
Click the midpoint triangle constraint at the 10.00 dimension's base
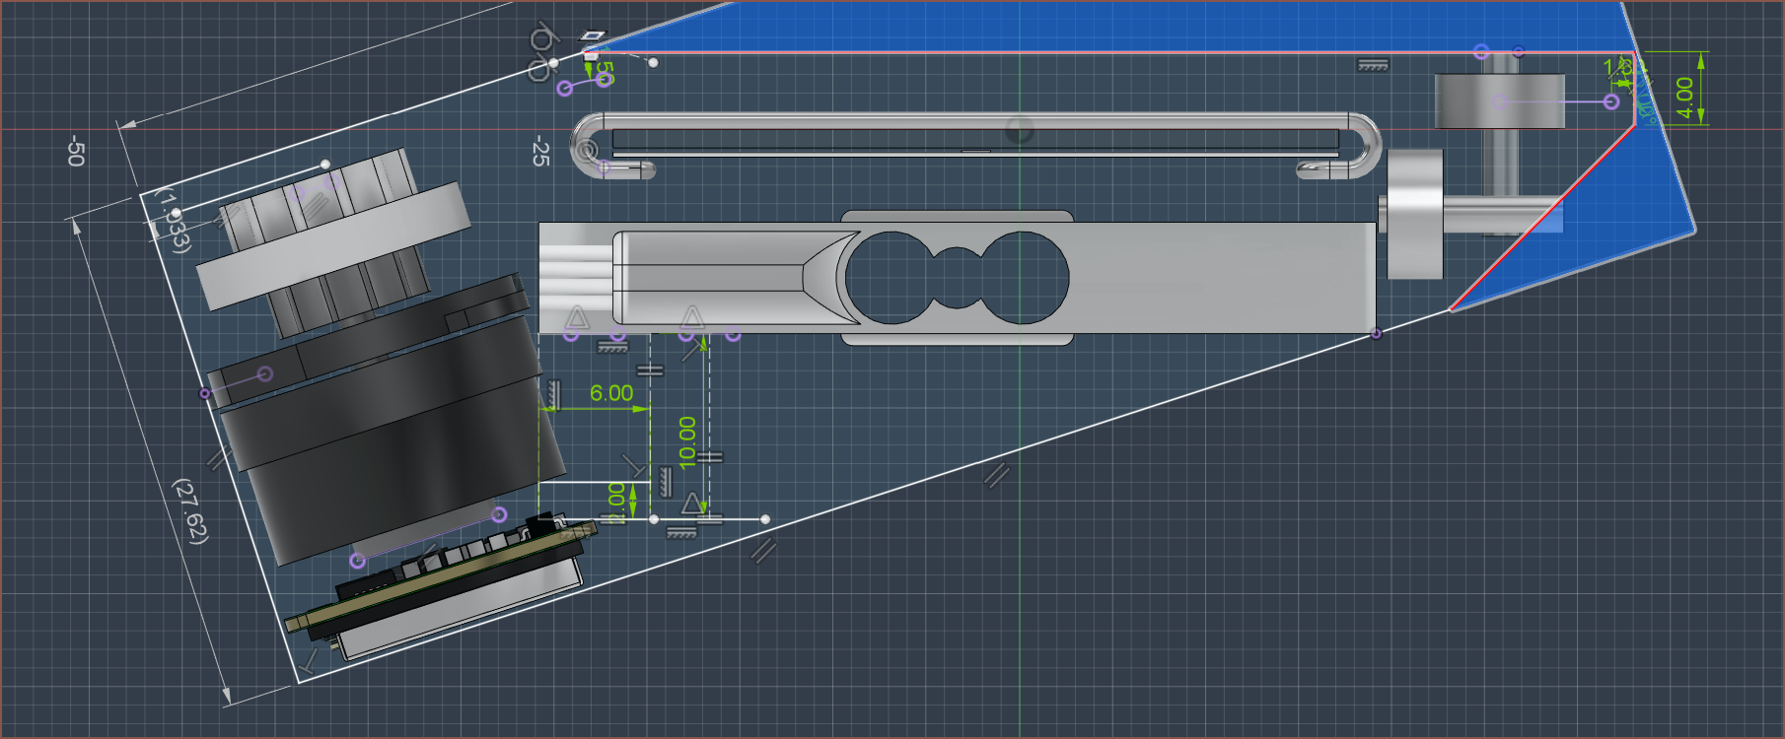692,504
